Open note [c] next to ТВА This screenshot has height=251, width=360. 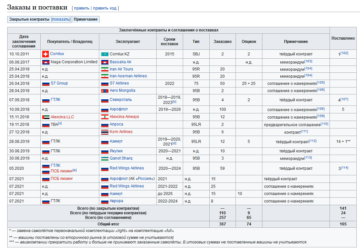pos(60,123)
